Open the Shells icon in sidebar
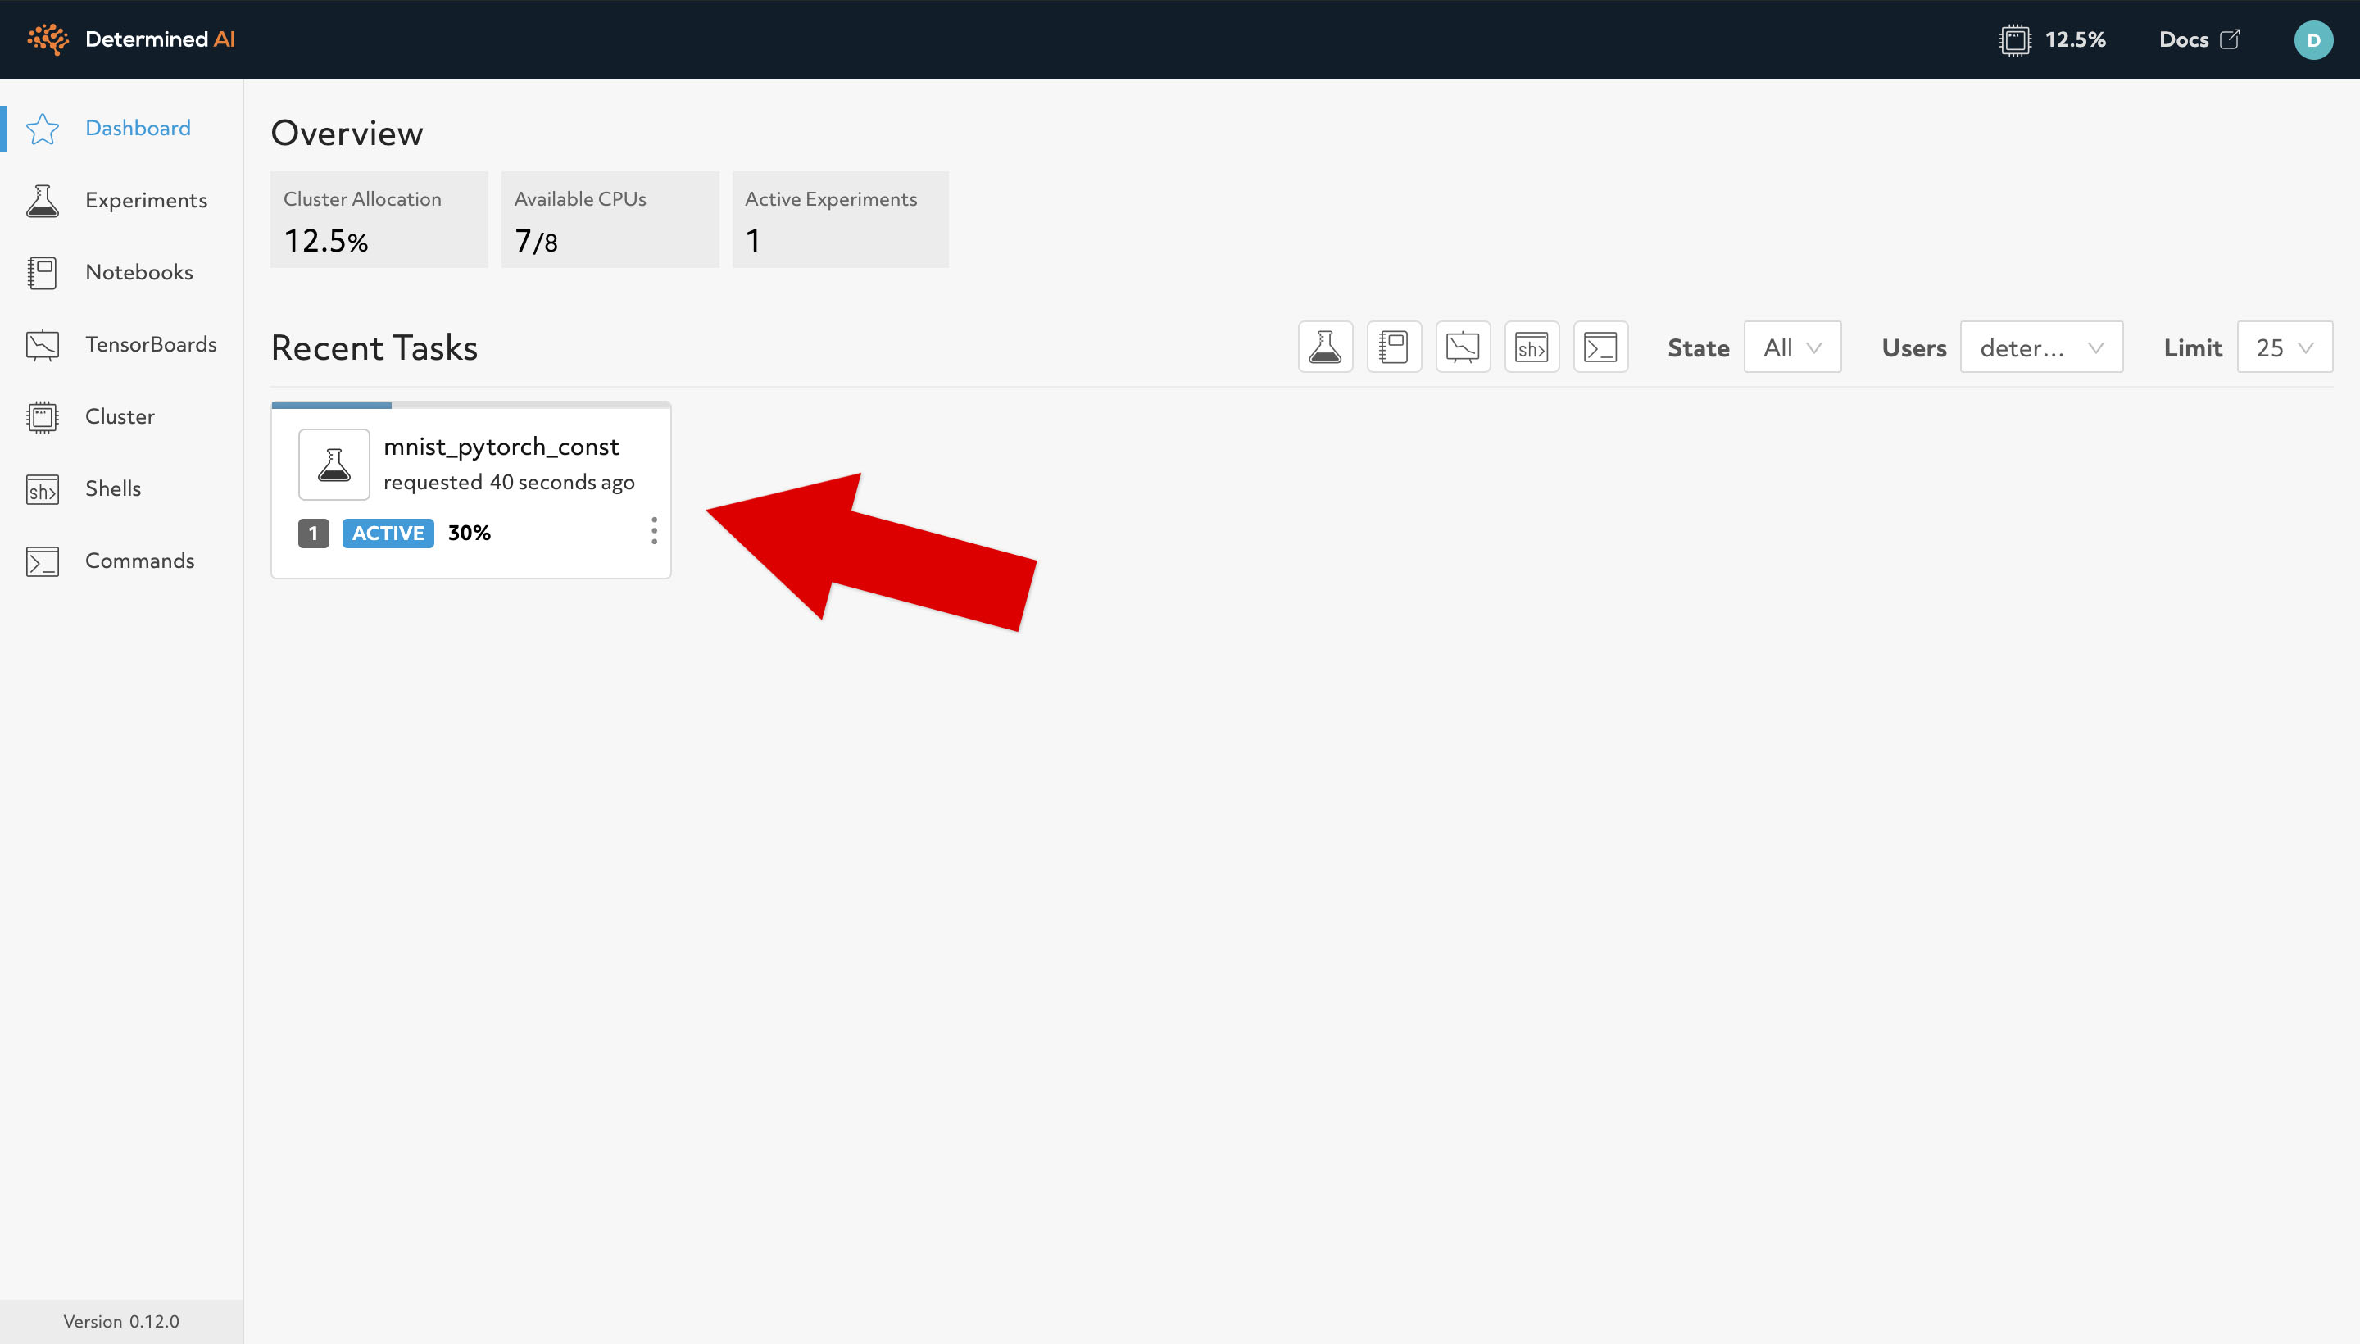 43,489
